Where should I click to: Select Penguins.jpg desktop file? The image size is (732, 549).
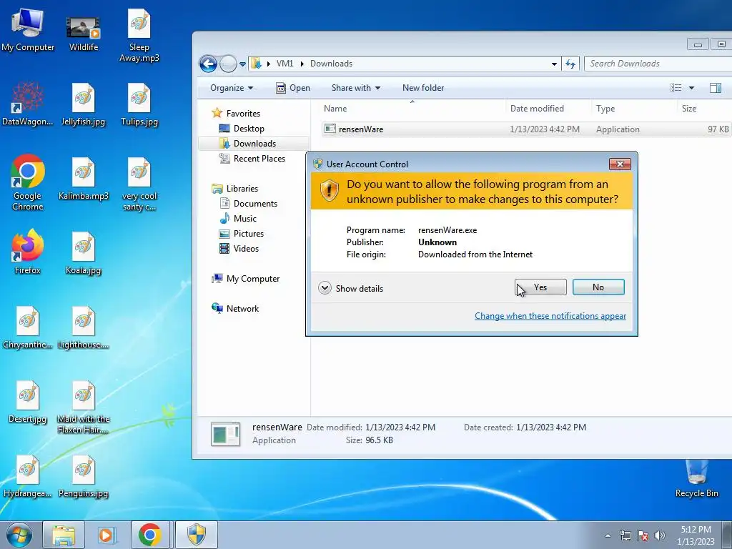point(83,476)
